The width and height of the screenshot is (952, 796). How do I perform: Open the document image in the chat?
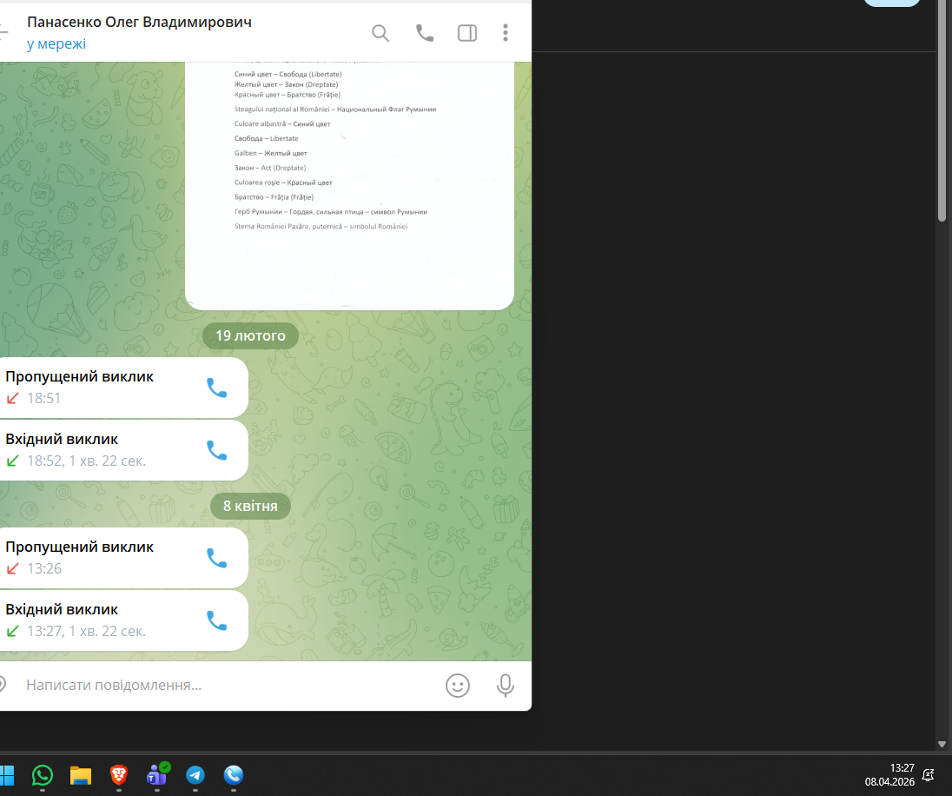tap(349, 185)
